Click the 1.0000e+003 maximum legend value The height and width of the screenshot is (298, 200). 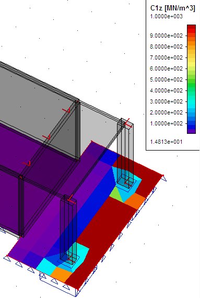[x=166, y=17]
